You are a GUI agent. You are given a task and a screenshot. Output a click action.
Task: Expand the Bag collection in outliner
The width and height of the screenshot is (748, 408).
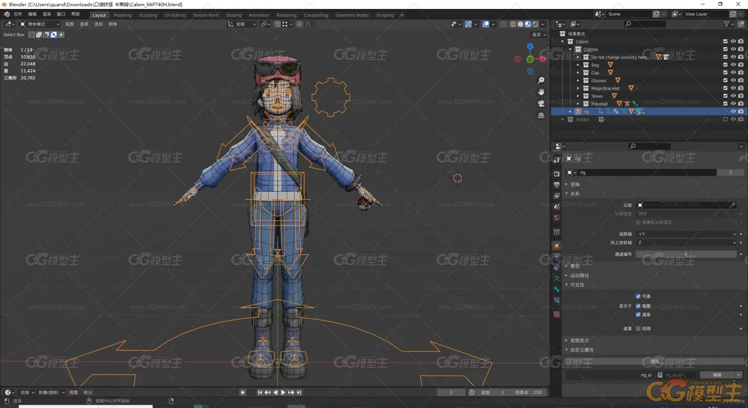pyautogui.click(x=578, y=65)
